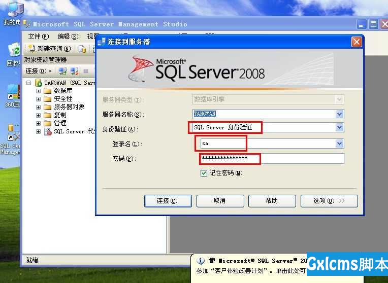Click the Object Explorer (对象资源管理器) panel title
Viewport: 388px width, 283px height.
(x=45, y=60)
